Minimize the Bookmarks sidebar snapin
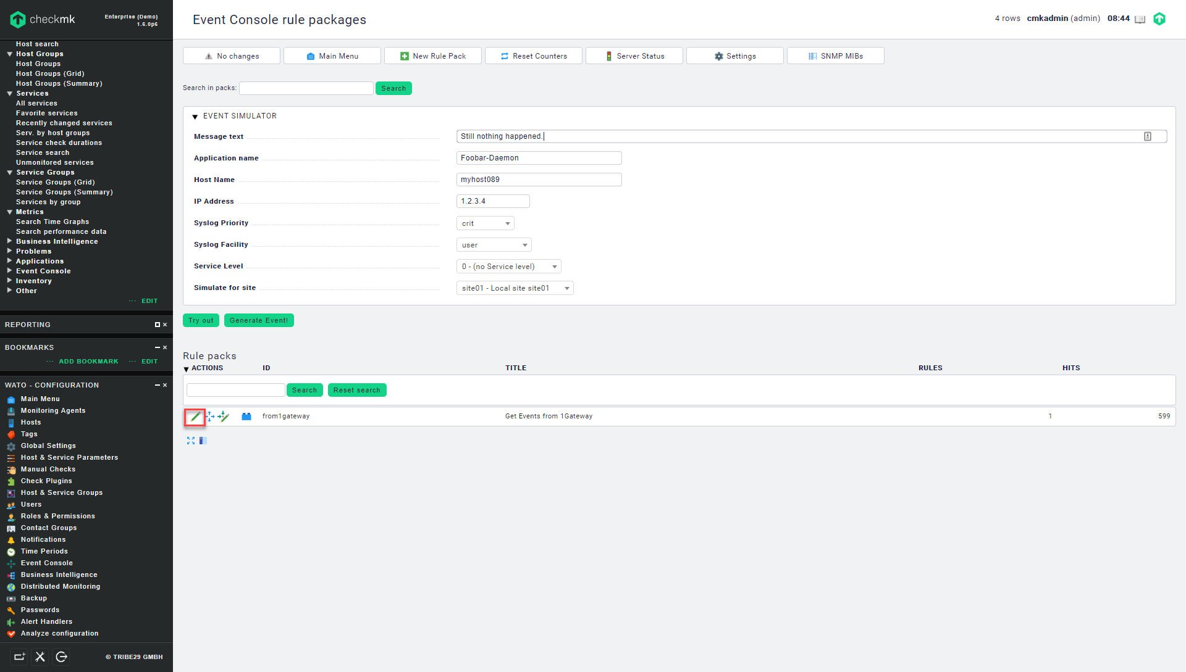1186x672 pixels. point(158,347)
